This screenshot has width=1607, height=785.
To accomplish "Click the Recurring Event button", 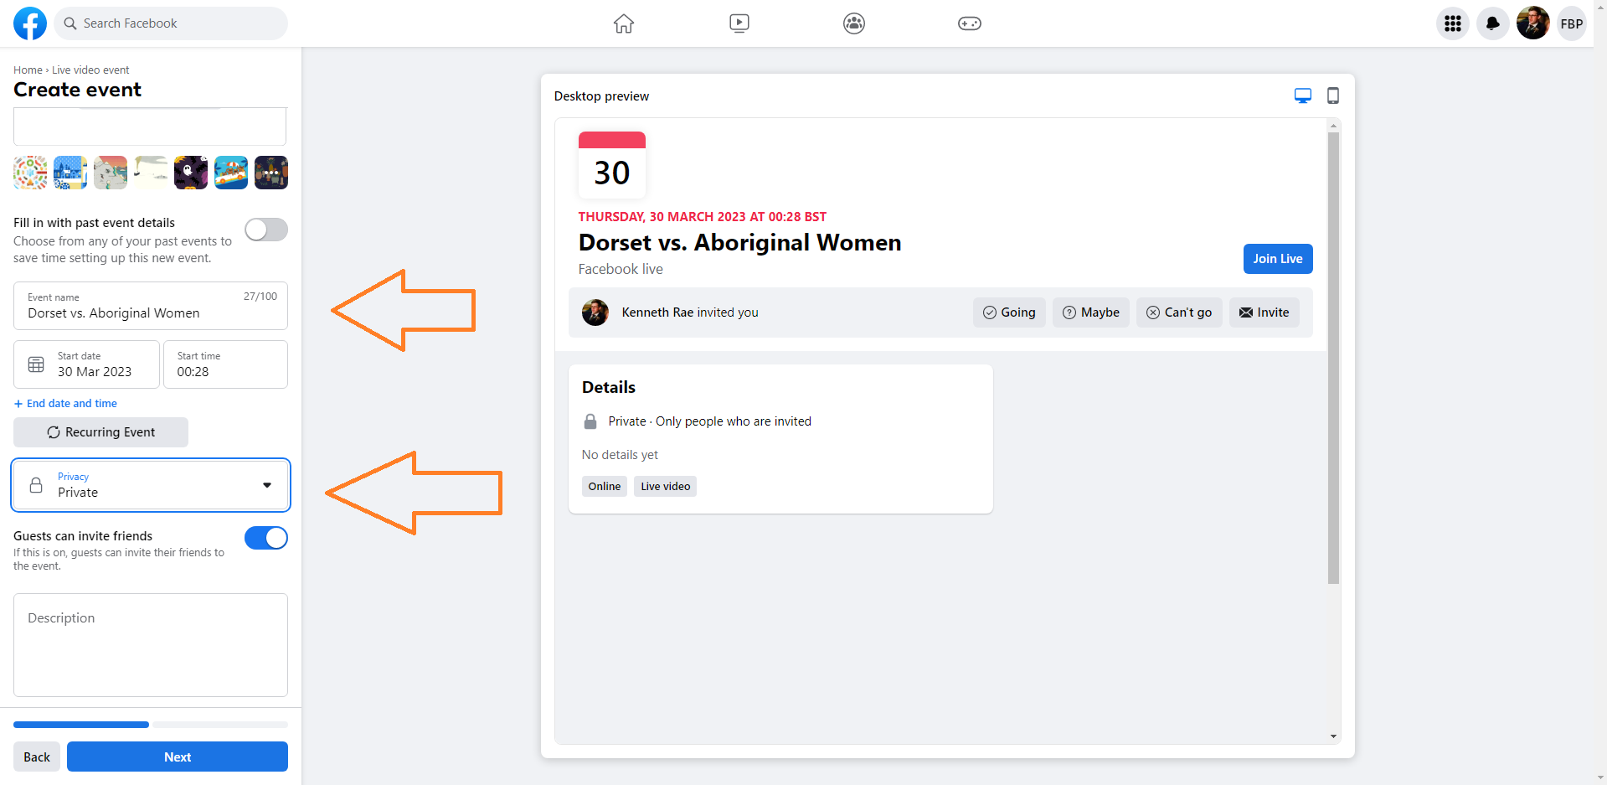I will point(100,432).
